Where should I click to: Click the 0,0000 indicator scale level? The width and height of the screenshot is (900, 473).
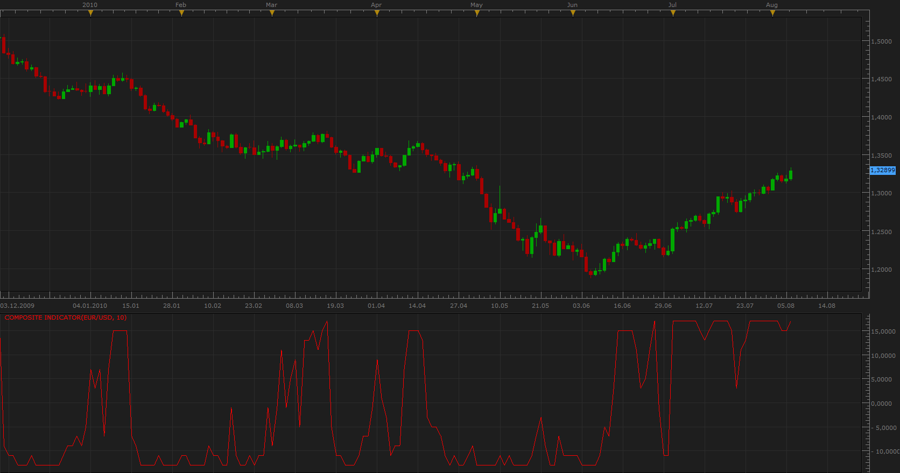coord(882,404)
